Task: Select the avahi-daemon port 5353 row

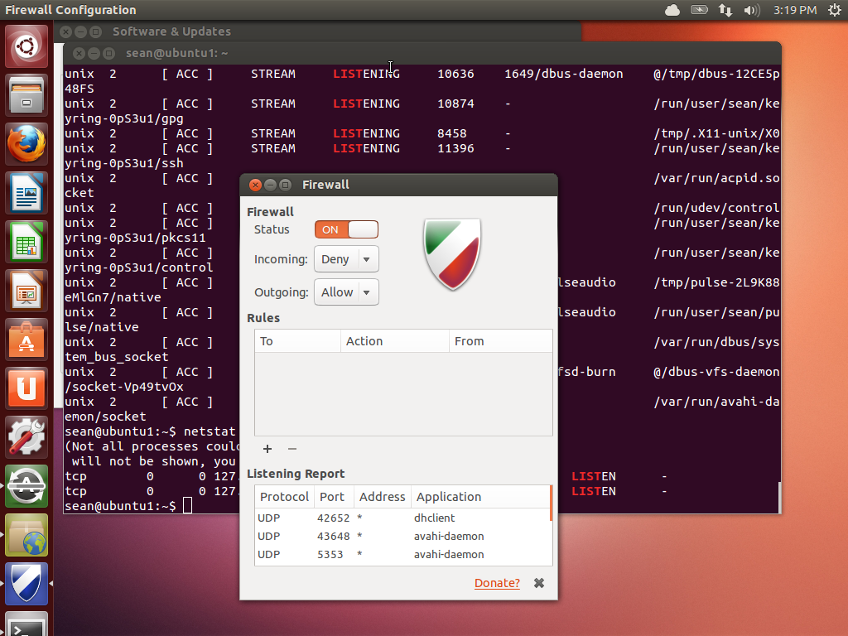Action: point(402,554)
